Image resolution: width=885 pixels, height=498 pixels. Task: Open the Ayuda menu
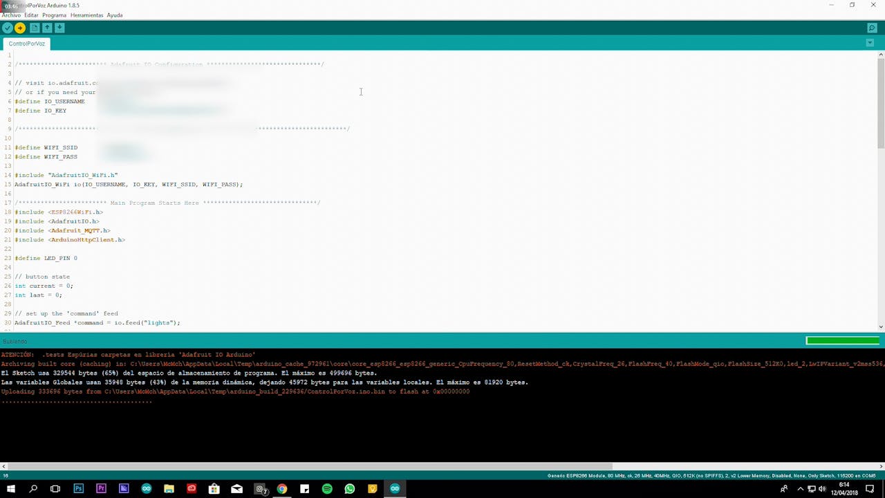[115, 15]
